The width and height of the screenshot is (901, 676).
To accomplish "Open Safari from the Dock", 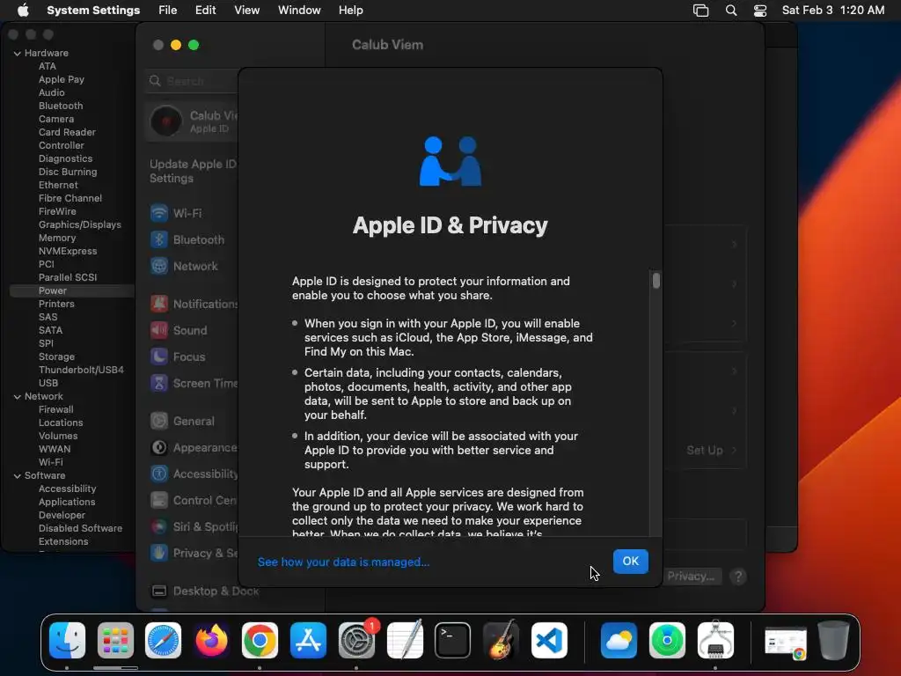I will [163, 640].
